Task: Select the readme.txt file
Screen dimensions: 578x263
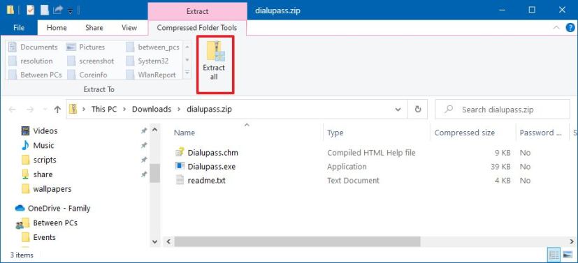Action: pos(200,181)
